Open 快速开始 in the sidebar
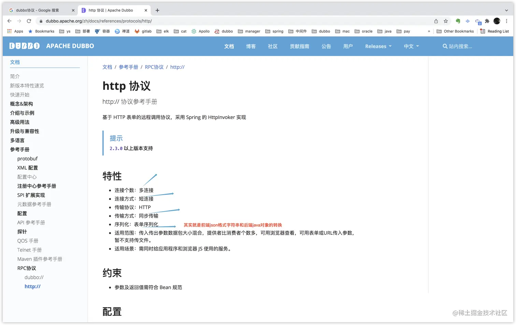516x325 pixels. click(x=20, y=95)
